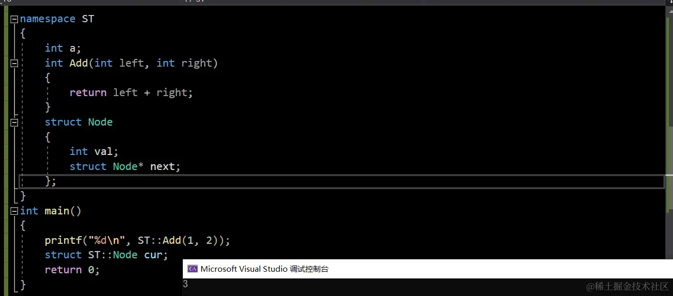
Task: Click 'struct ST::Node cur;' line
Action: (x=106, y=255)
